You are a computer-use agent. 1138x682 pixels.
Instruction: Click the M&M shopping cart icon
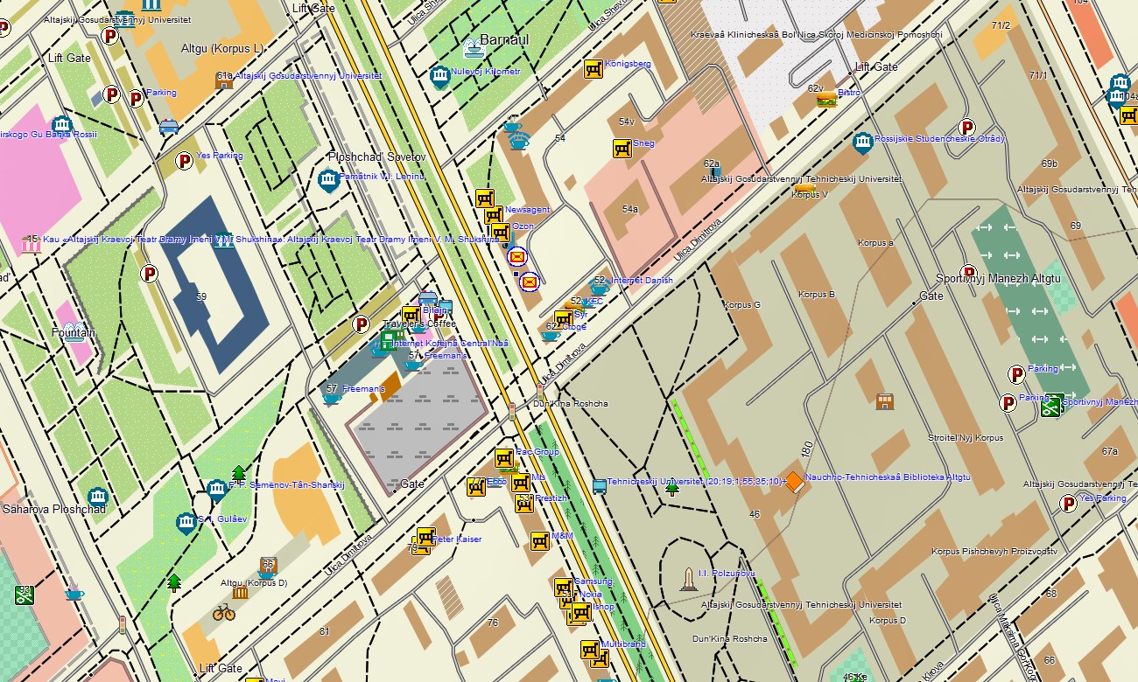pyautogui.click(x=540, y=541)
